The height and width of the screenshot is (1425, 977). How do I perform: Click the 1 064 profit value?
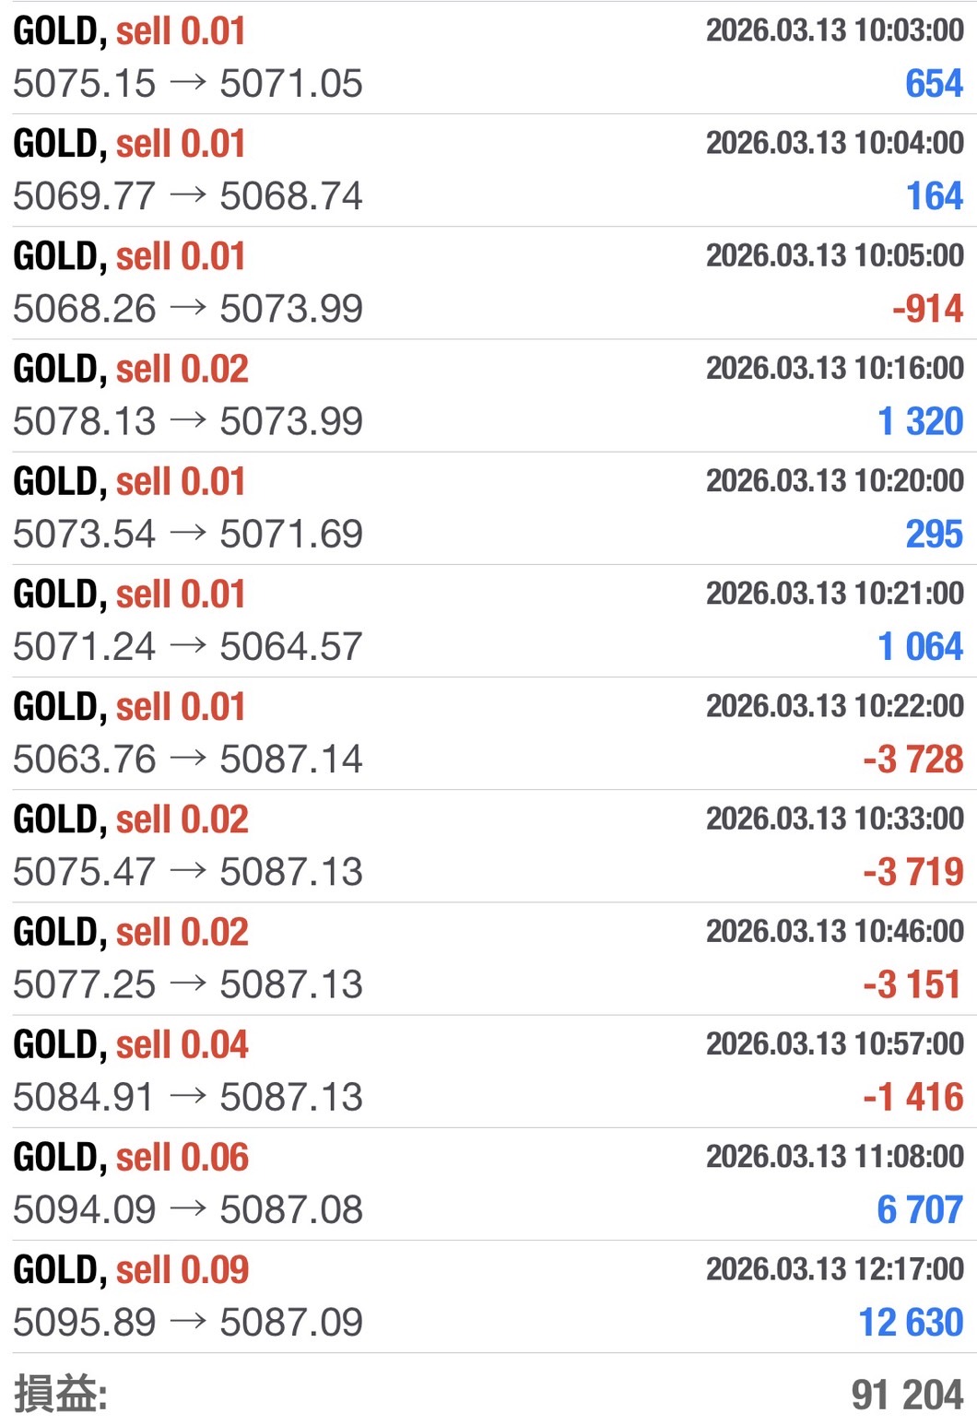tap(920, 646)
